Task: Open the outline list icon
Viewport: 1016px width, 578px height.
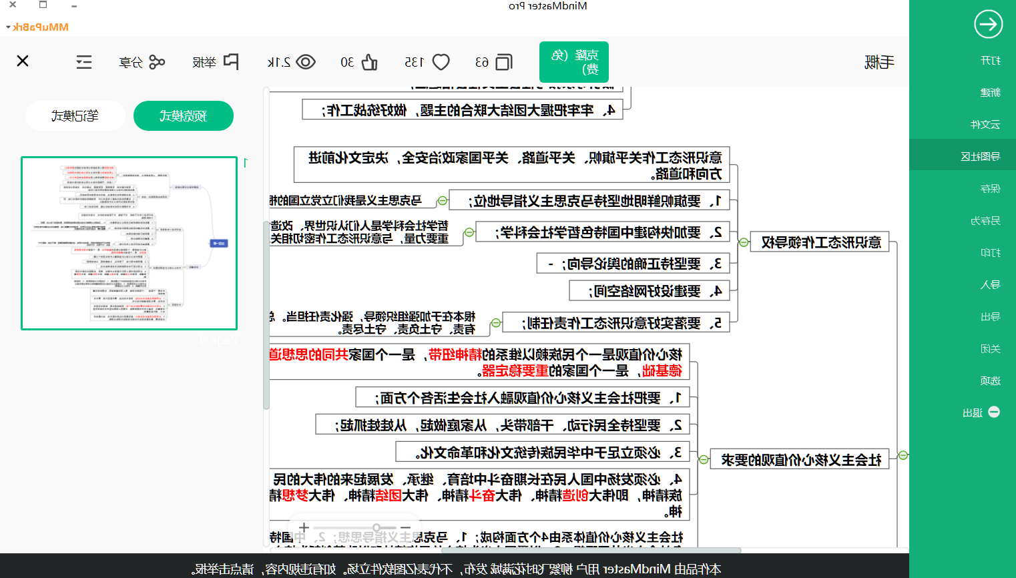Action: pyautogui.click(x=84, y=62)
